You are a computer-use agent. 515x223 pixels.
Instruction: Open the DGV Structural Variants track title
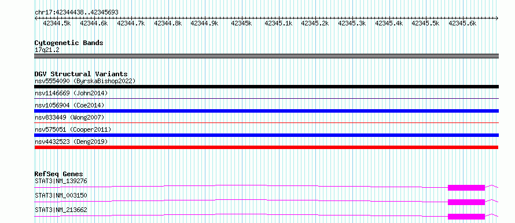(81, 74)
